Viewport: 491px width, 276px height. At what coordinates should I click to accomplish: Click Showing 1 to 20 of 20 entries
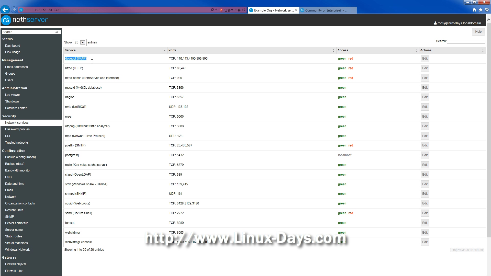84,250
